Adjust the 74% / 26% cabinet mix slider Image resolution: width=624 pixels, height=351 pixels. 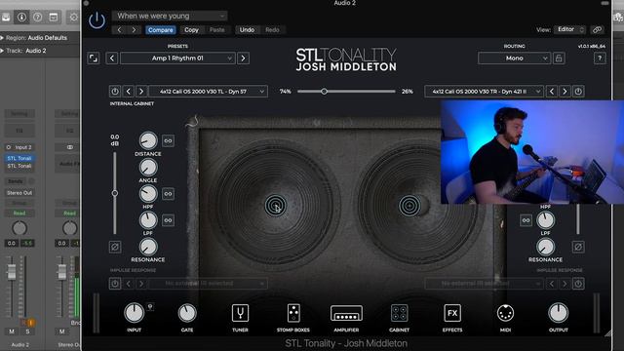point(346,92)
